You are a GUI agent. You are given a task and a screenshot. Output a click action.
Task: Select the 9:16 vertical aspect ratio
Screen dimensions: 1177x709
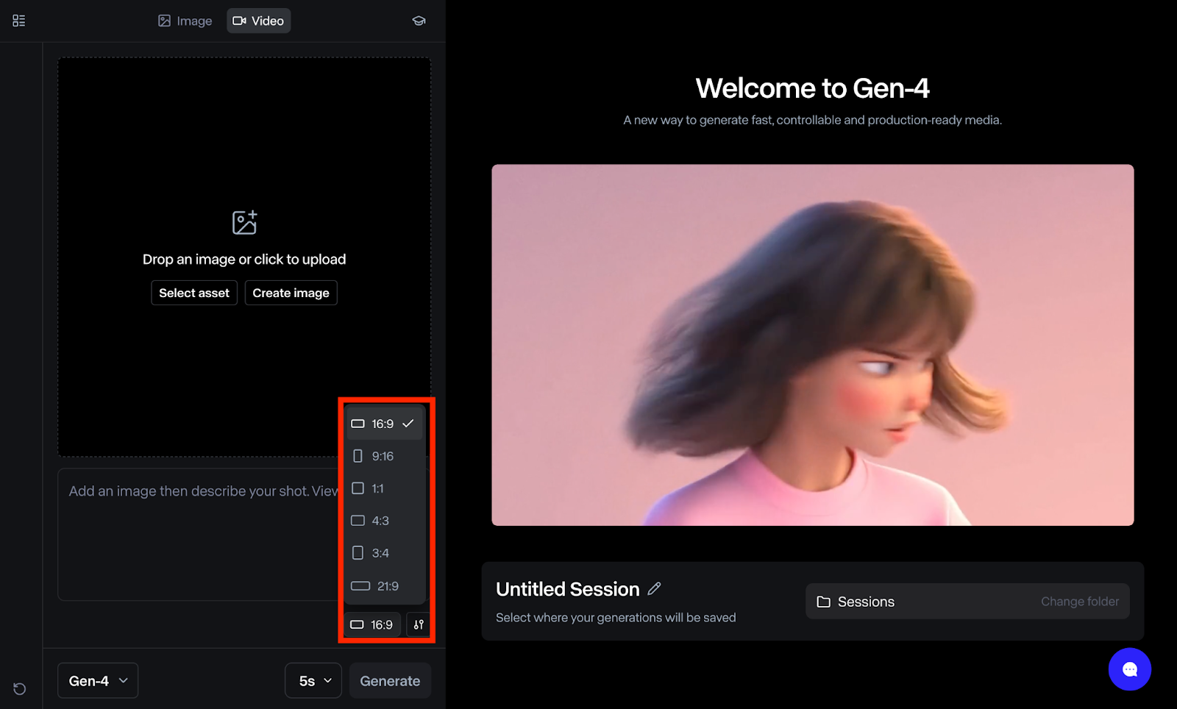pos(382,455)
